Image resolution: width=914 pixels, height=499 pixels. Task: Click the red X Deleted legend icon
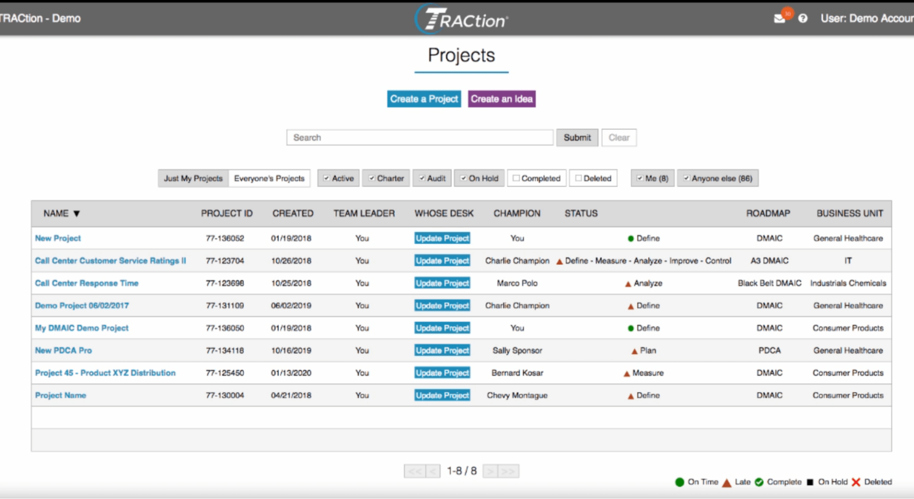tap(856, 482)
